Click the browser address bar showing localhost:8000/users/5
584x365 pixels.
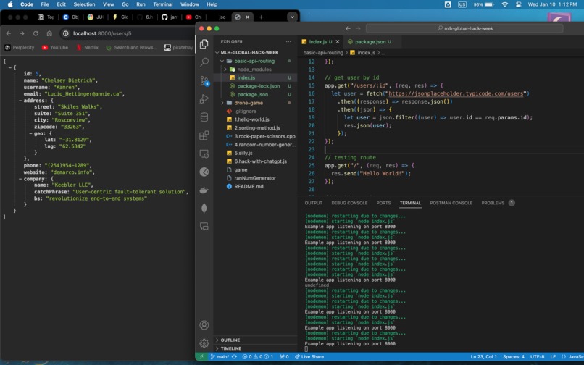point(127,33)
